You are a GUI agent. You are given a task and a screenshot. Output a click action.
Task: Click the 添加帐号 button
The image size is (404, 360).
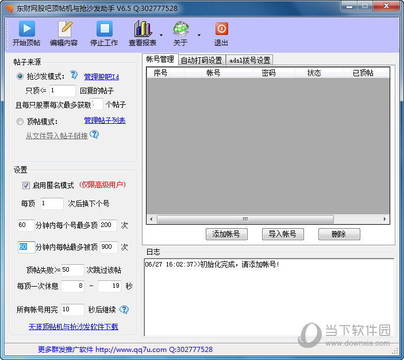pyautogui.click(x=226, y=234)
